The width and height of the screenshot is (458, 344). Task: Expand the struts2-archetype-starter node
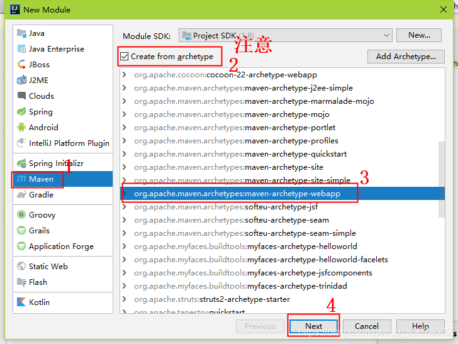coord(125,299)
